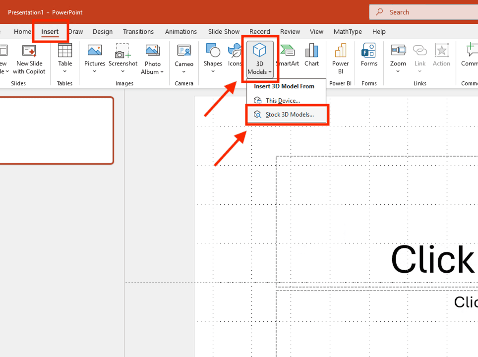Select the slide thumbnail in left pane
478x357 pixels.
(57, 130)
